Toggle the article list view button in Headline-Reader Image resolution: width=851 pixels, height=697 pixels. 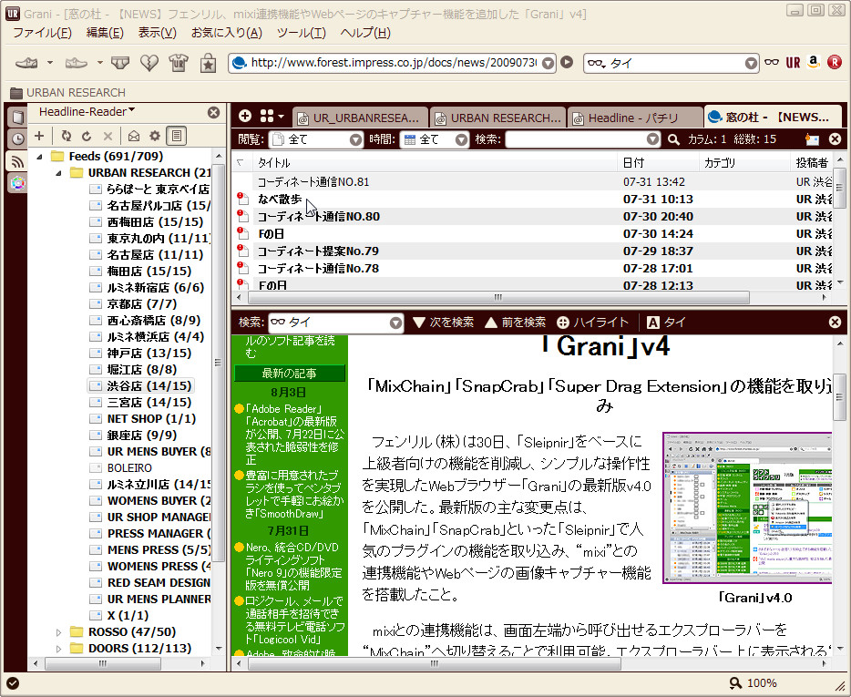coord(177,137)
